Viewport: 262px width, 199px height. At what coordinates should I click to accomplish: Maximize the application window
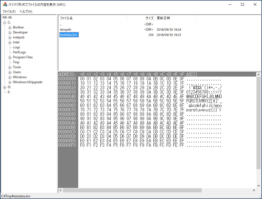coord(242,4)
